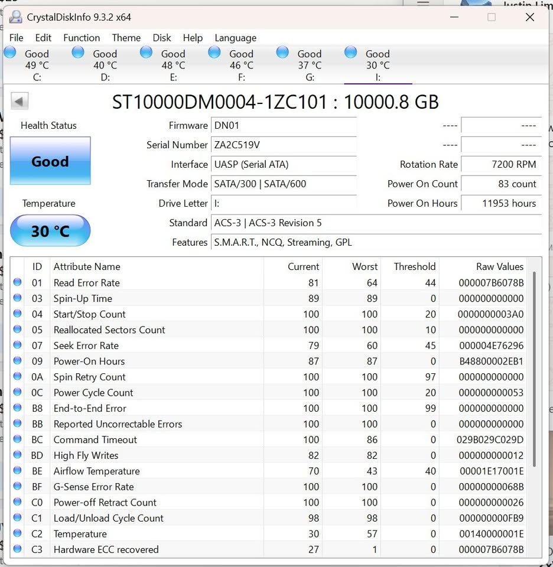553x567 pixels.
Task: Click the status orb for Command Timeout
Action: pyautogui.click(x=17, y=439)
